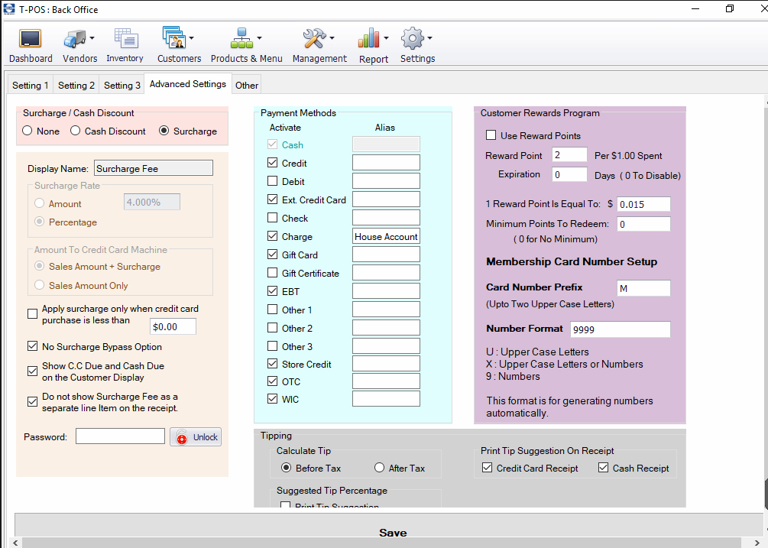Click the Settings gear icon
Screen dimensions: 768x548
413,38
